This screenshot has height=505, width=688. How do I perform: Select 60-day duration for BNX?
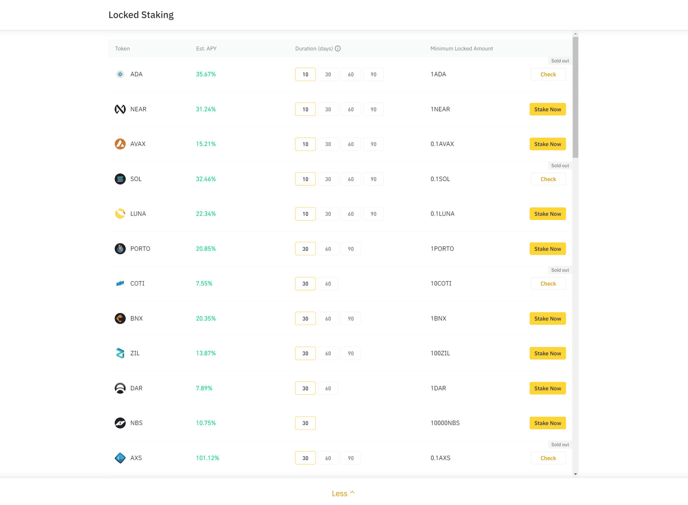328,319
